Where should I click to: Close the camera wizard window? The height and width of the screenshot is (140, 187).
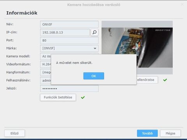(182, 5)
